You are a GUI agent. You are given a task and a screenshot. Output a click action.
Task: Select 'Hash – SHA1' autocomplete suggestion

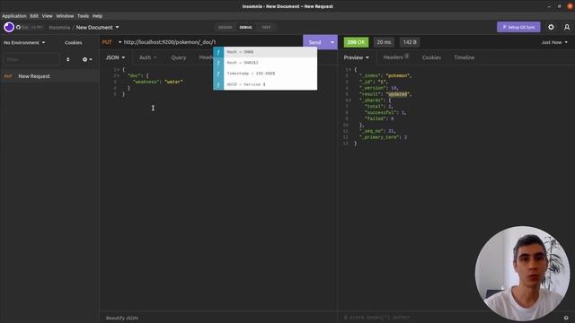265,52
